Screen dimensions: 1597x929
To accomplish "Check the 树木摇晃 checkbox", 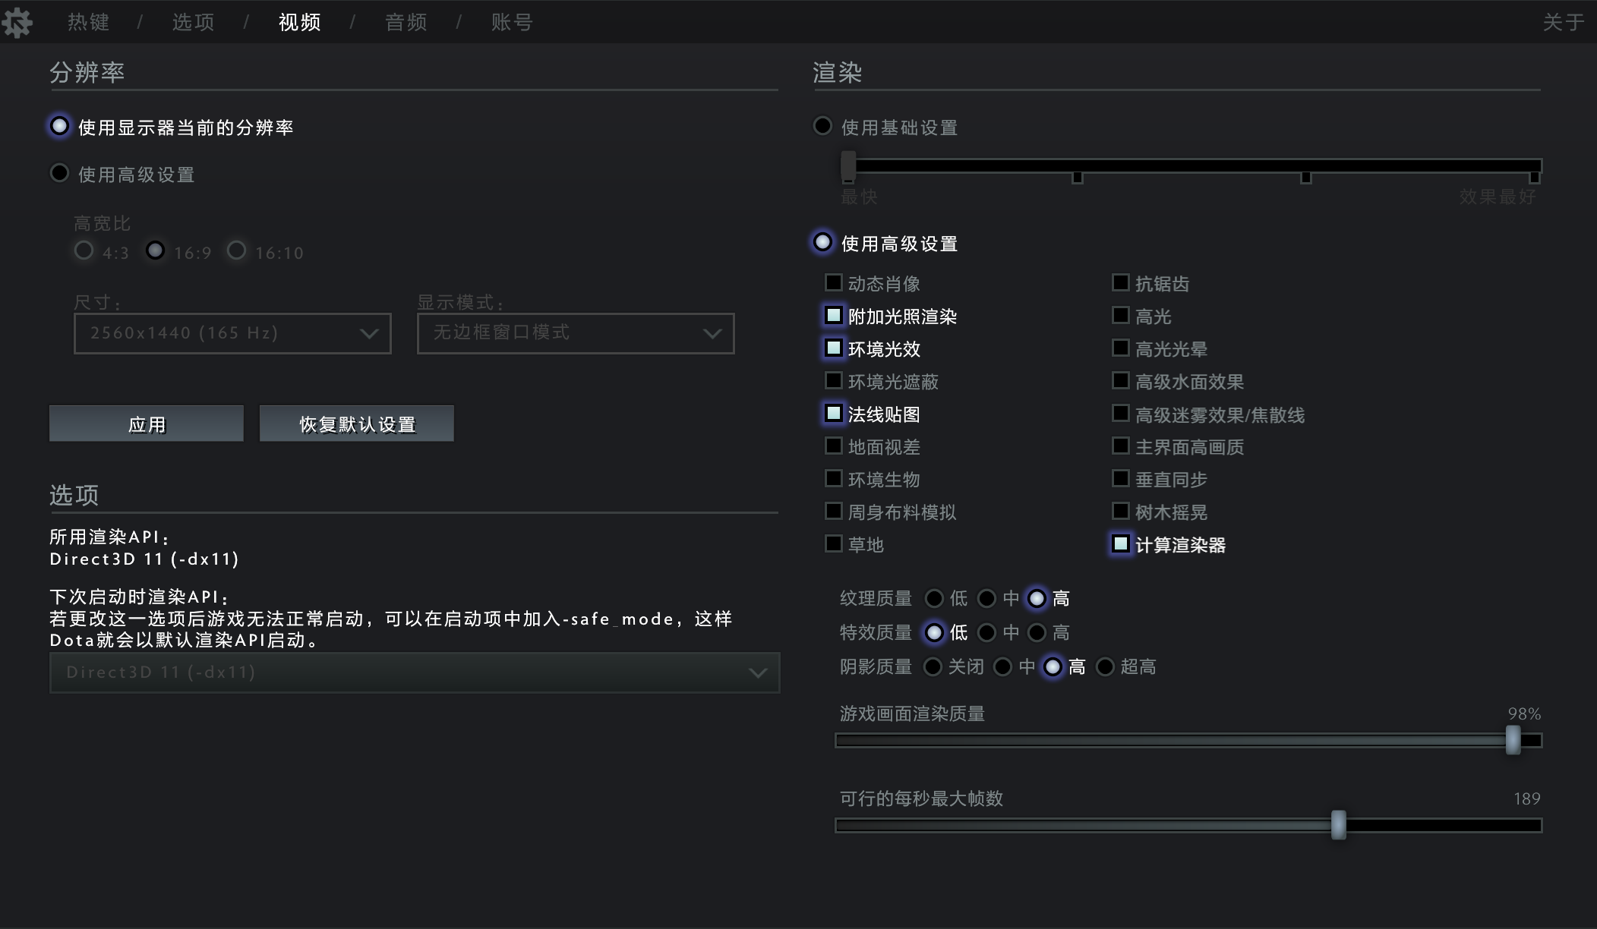I will pyautogui.click(x=1121, y=511).
